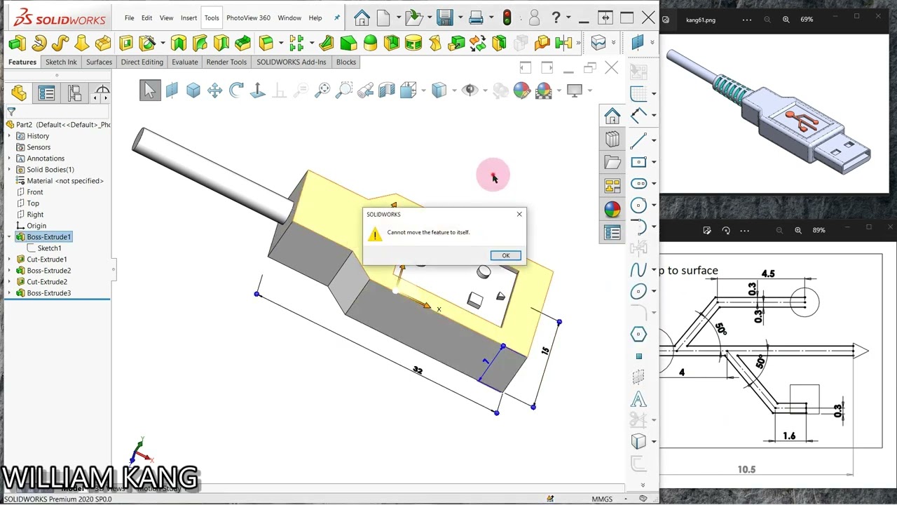Switch to the Direct Editing tab

pos(142,62)
